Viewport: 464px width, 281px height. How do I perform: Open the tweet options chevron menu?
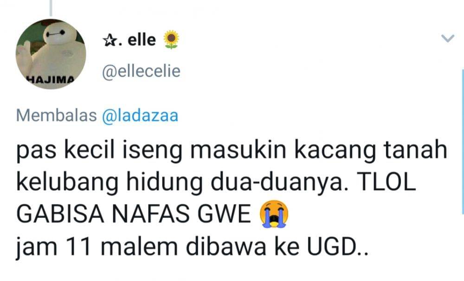pyautogui.click(x=447, y=38)
